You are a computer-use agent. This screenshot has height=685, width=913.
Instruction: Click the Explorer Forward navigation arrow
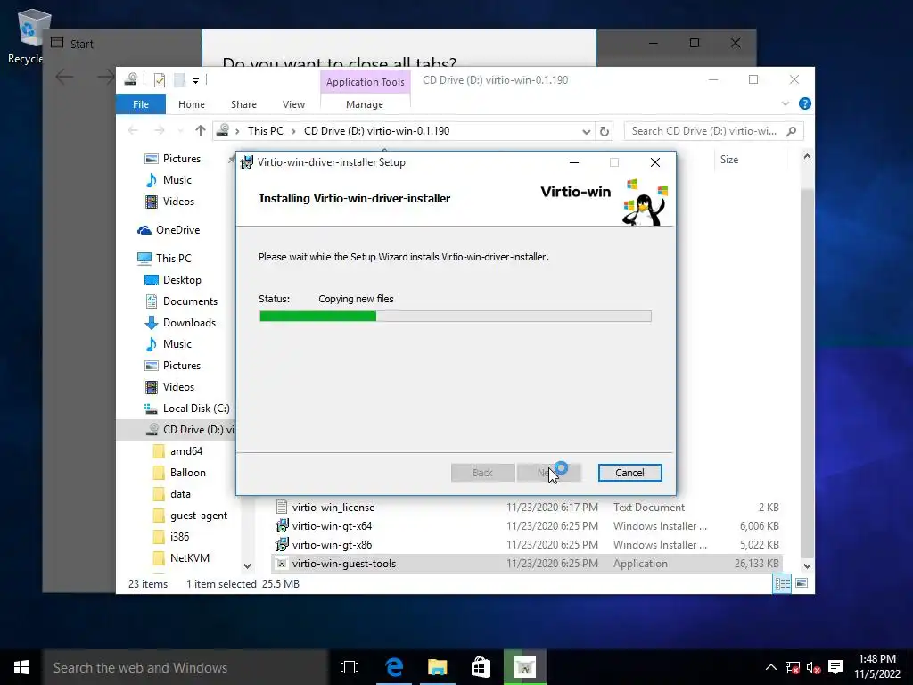pyautogui.click(x=159, y=130)
